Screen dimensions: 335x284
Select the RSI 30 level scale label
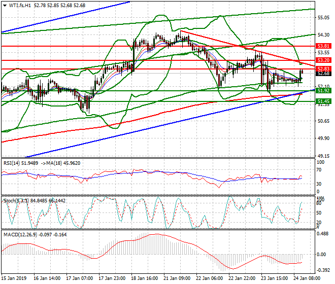pos(319,184)
